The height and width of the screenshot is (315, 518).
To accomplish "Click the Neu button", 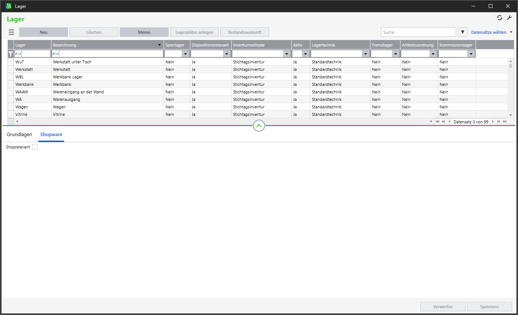I will (44, 32).
